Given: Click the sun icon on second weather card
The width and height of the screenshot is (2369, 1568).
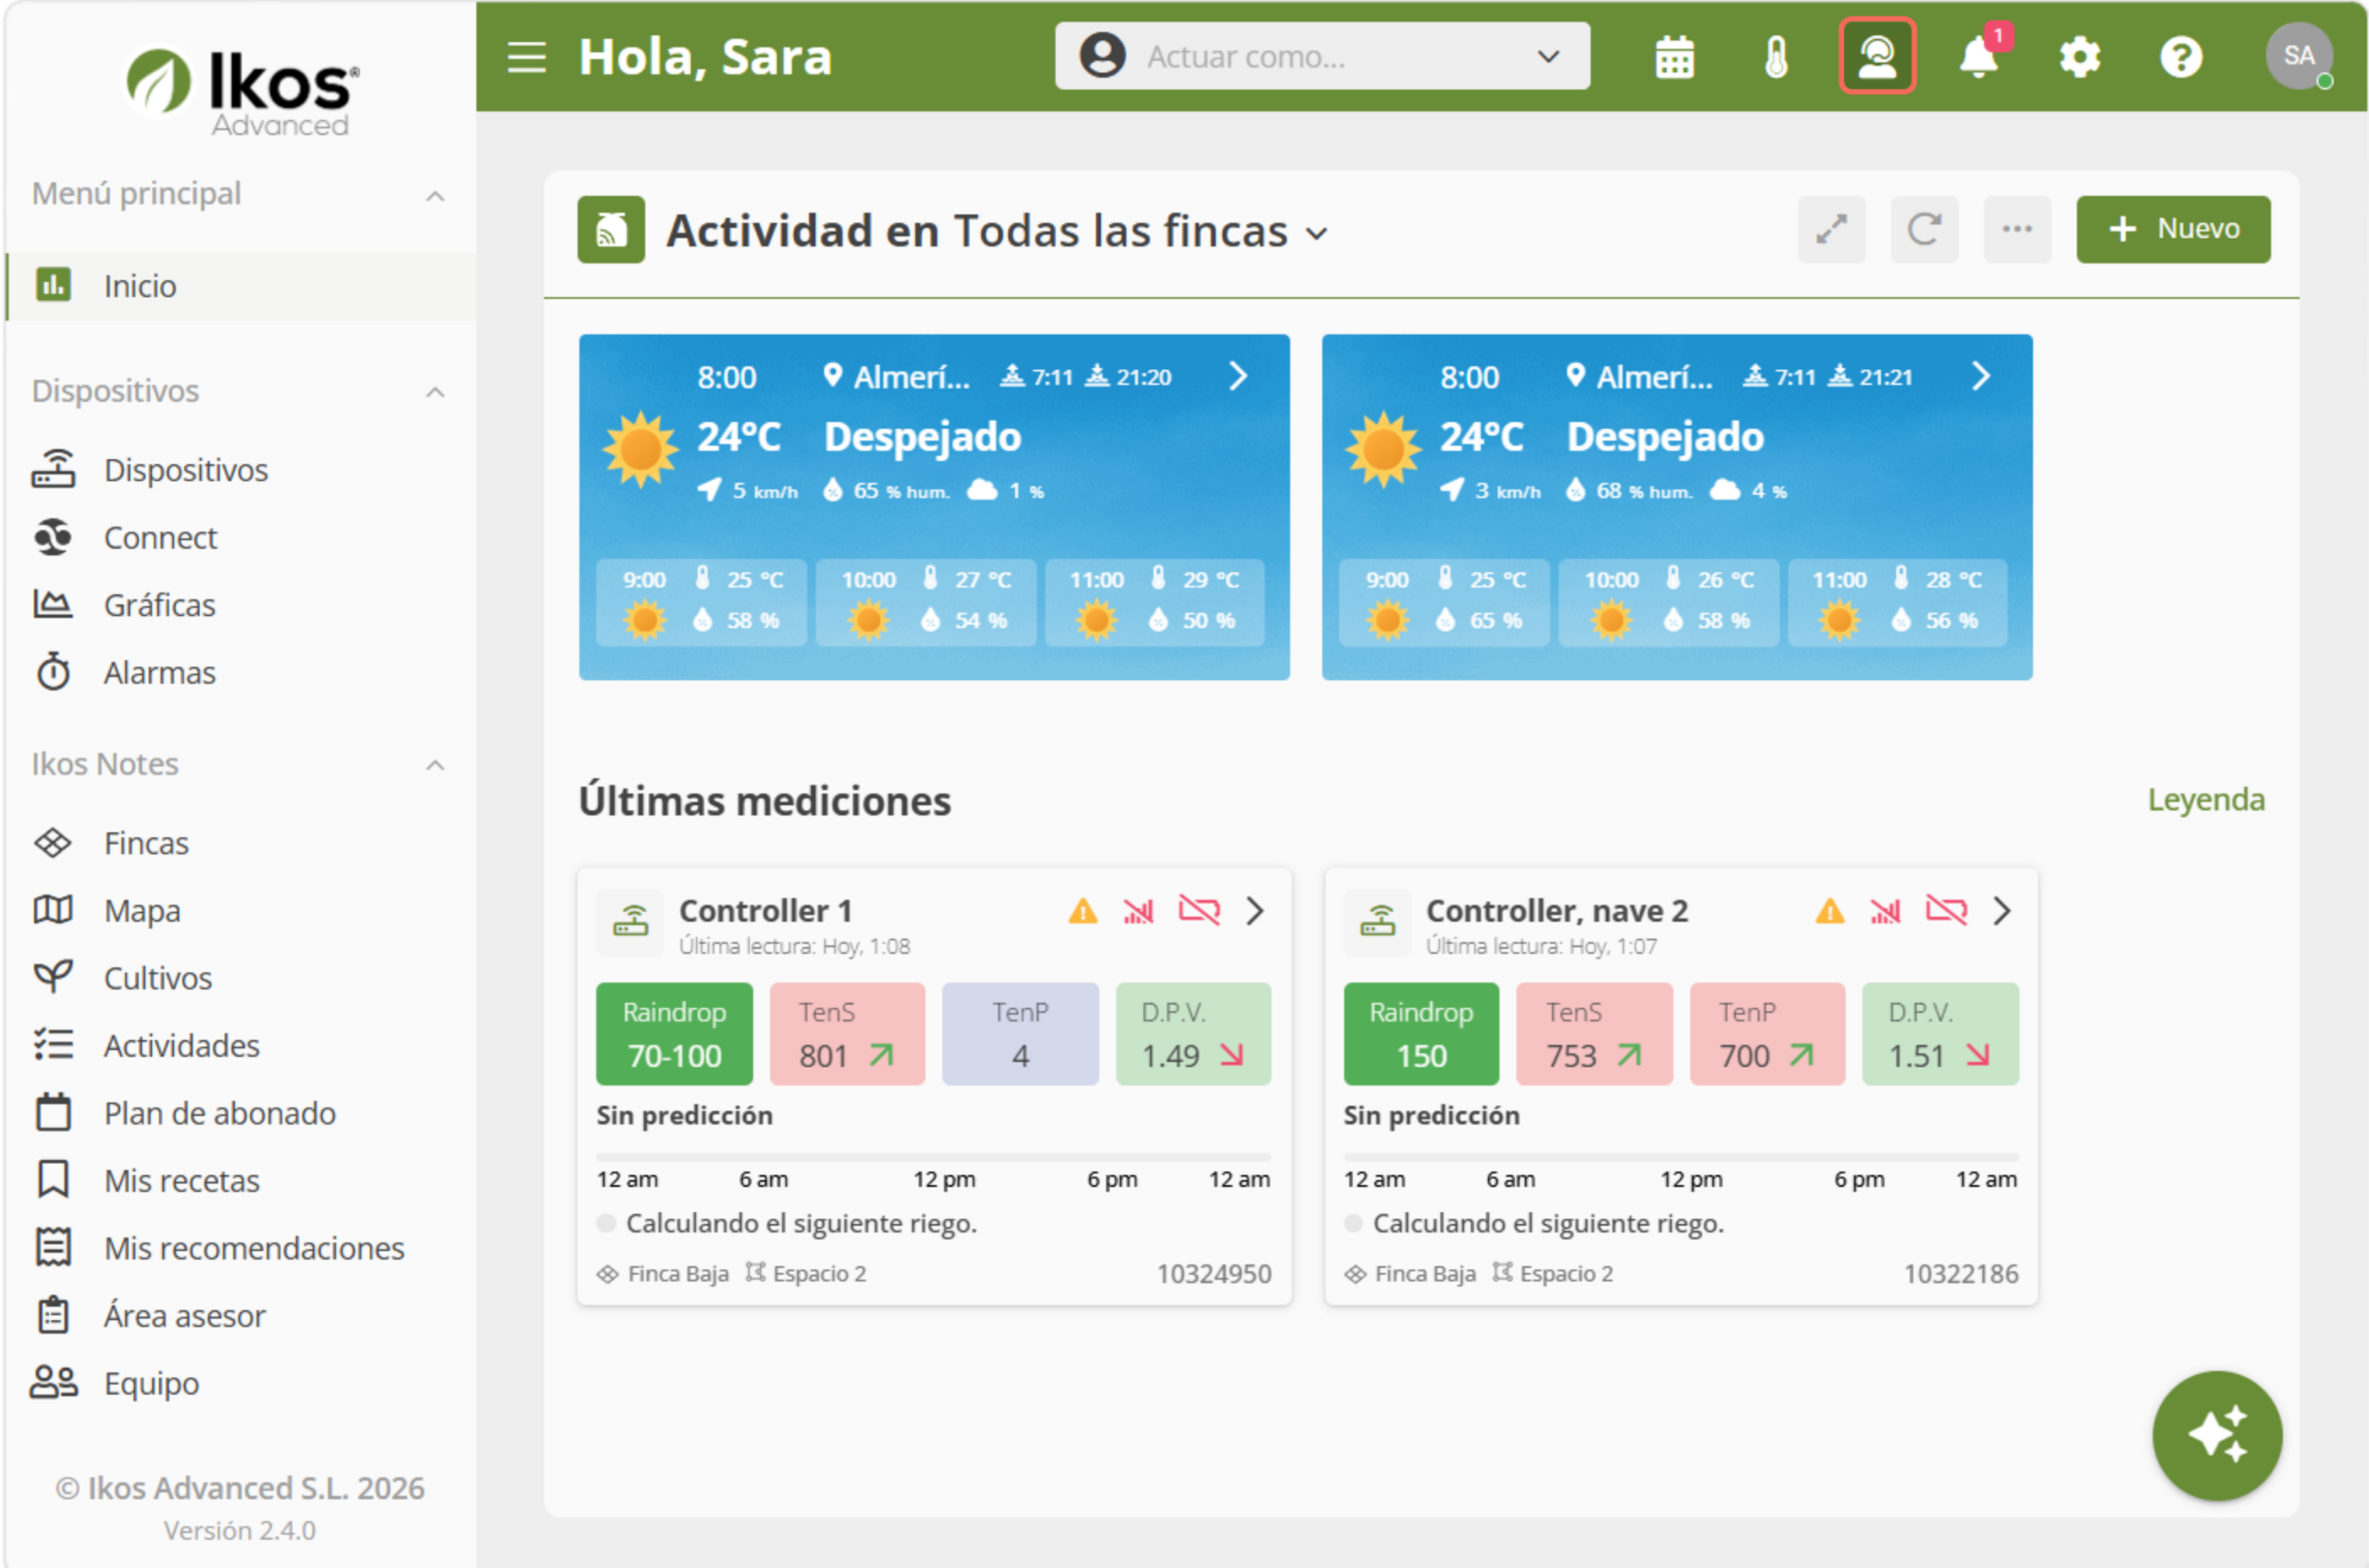Looking at the screenshot, I should (1383, 449).
